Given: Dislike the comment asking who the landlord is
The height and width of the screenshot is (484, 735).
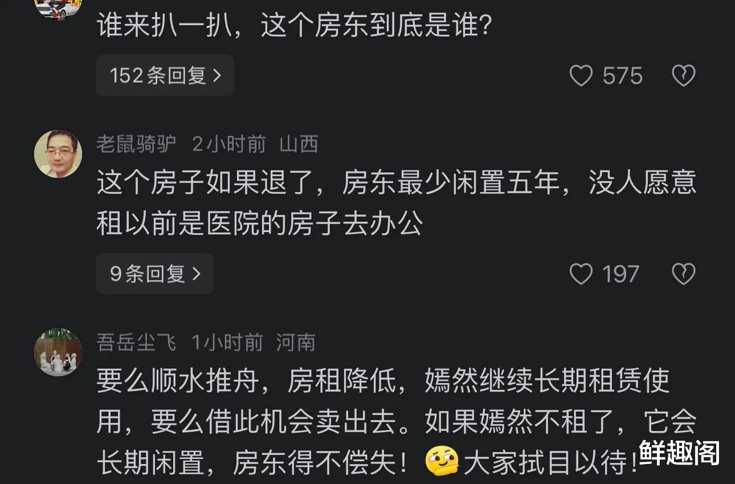Looking at the screenshot, I should tap(683, 76).
